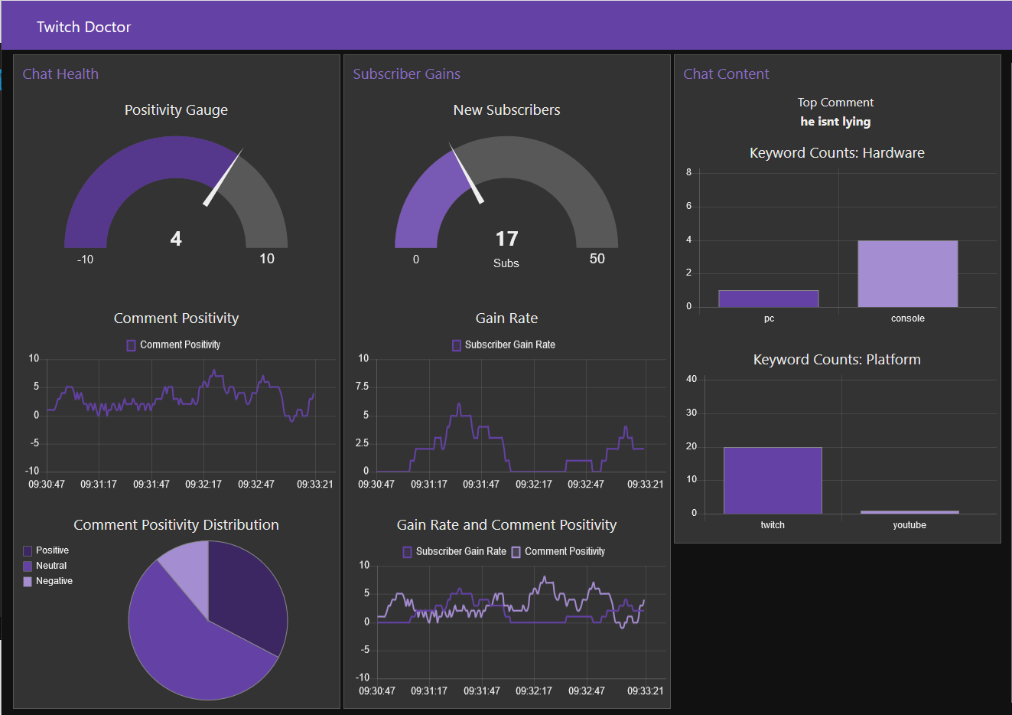Screen dimensions: 1012x715
Task: Click the Twitch Doctor header title
Action: coord(84,27)
